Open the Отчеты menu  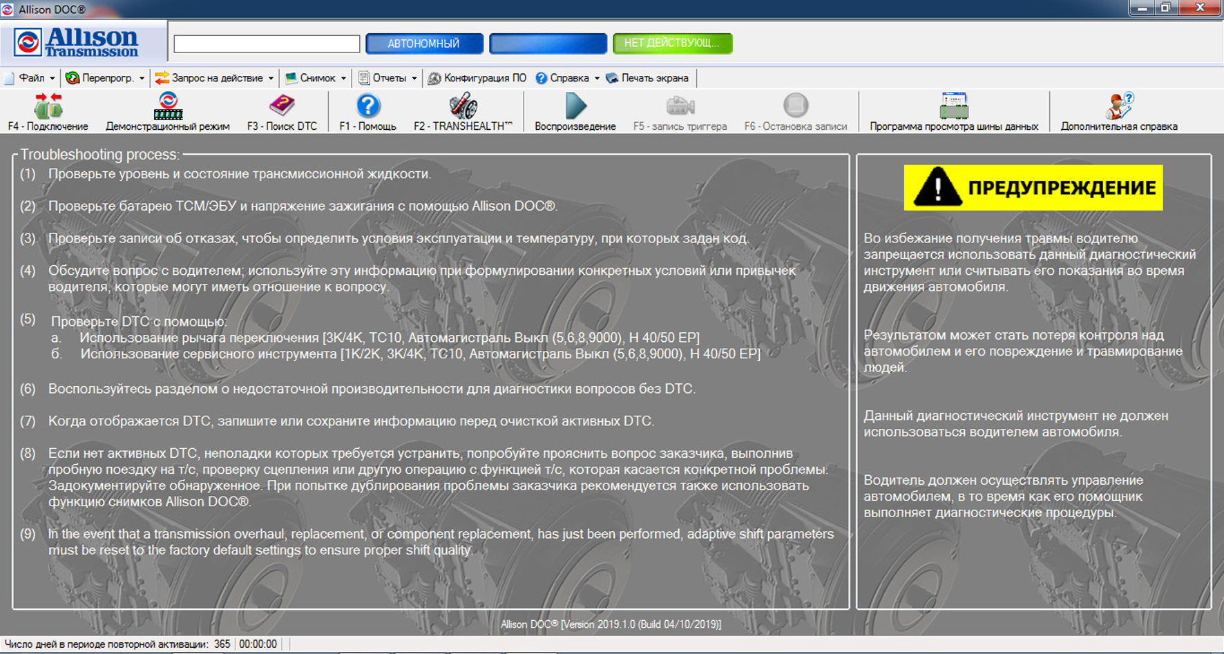click(389, 78)
